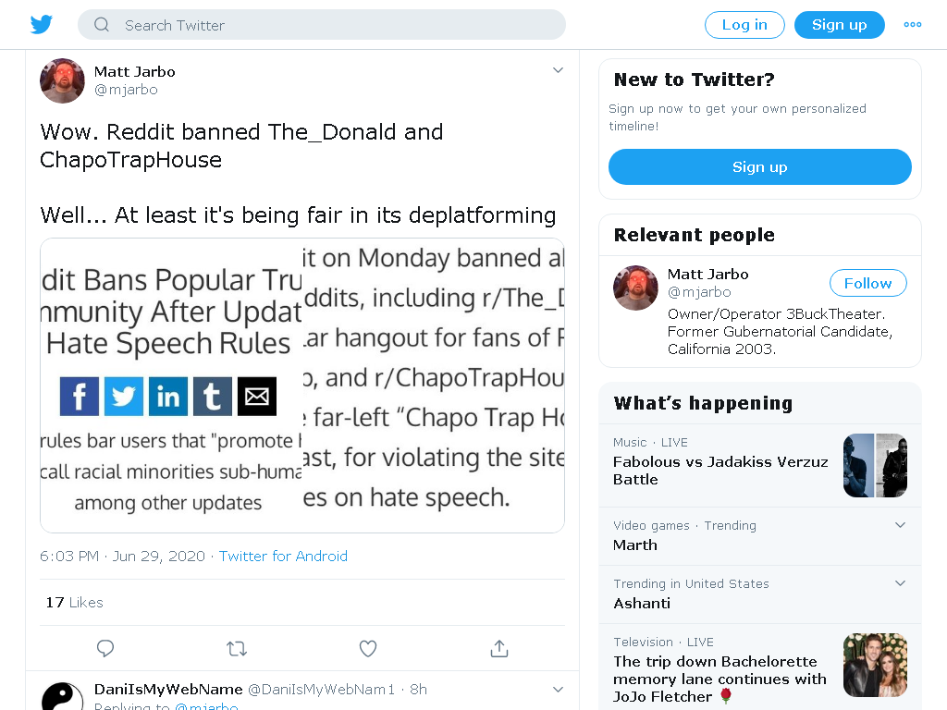Image resolution: width=947 pixels, height=710 pixels.
Task: Expand options for Ashanti trend
Action: (900, 583)
